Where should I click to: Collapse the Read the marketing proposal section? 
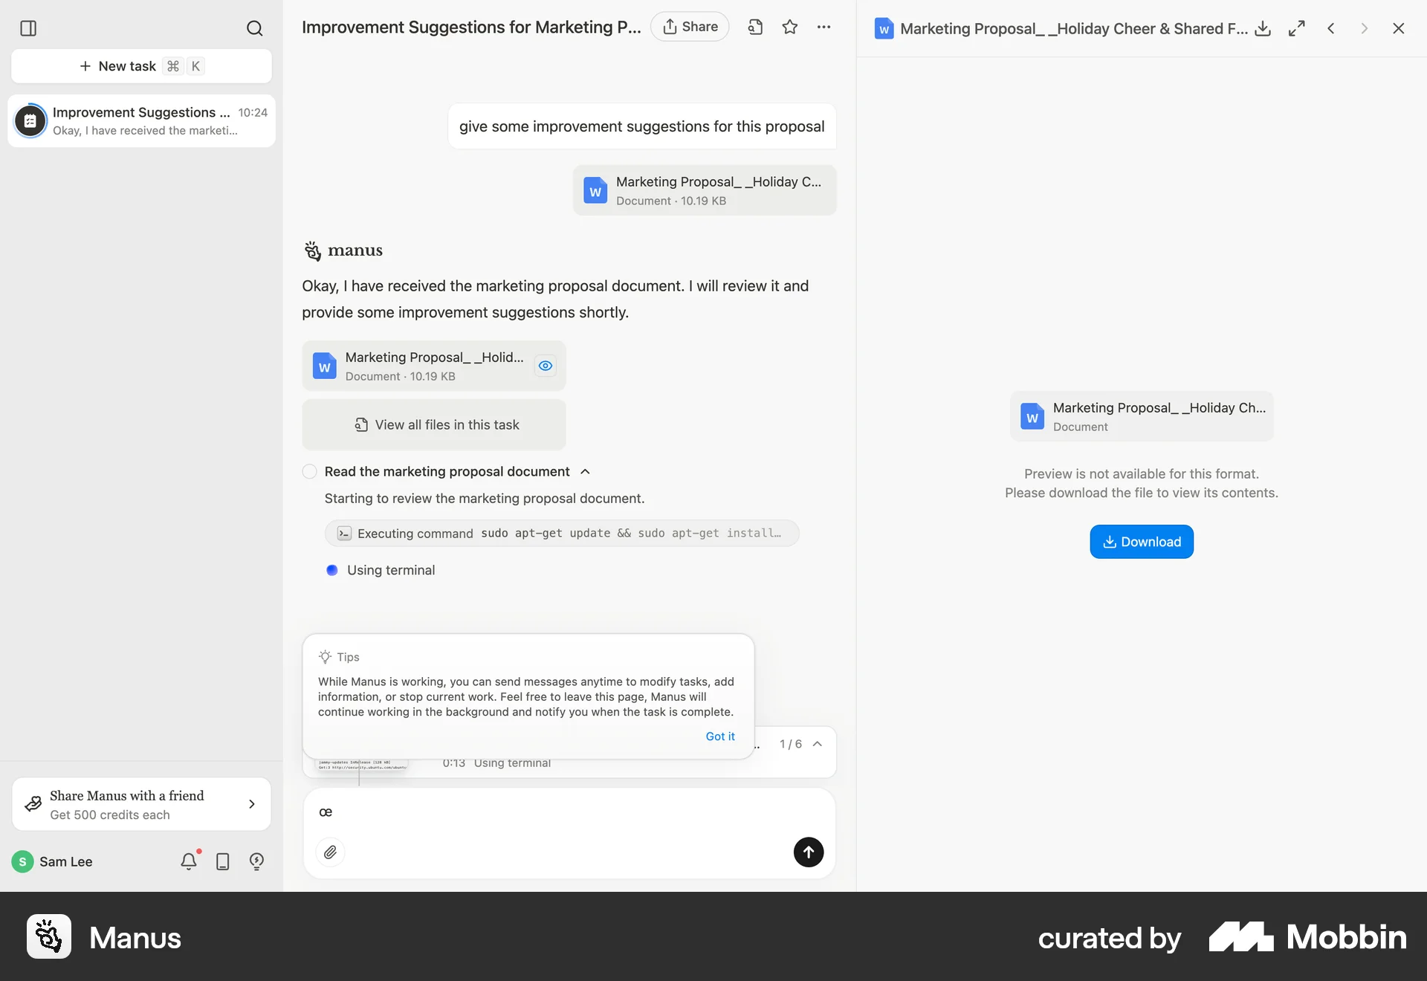pos(585,471)
